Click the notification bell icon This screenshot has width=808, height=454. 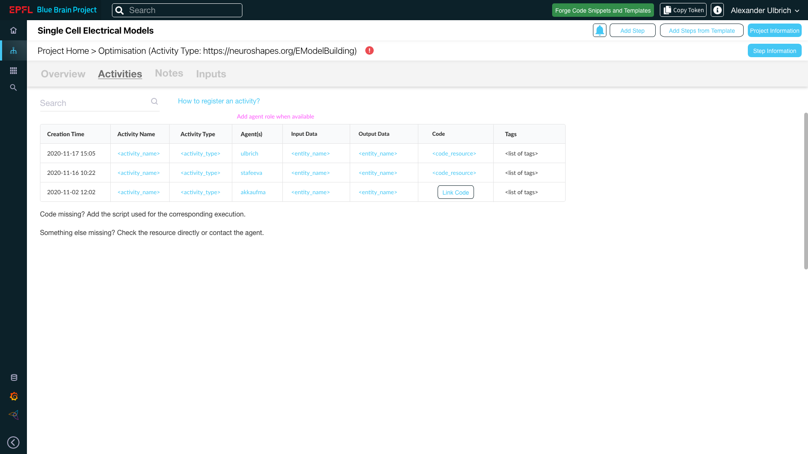click(599, 30)
